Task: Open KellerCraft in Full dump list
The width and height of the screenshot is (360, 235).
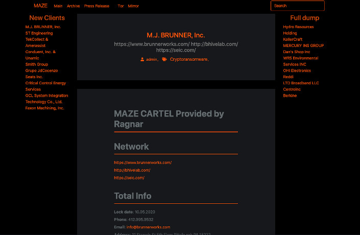Action: tap(293, 39)
